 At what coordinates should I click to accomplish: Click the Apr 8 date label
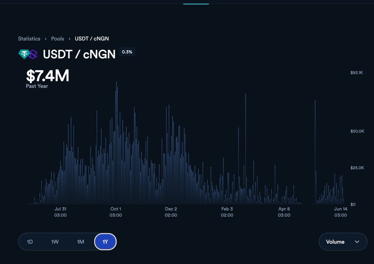[x=284, y=209]
